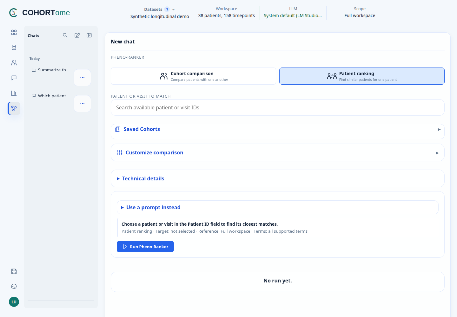The height and width of the screenshot is (317, 457).
Task: Expand Use a prompt instead
Action: coord(278,207)
